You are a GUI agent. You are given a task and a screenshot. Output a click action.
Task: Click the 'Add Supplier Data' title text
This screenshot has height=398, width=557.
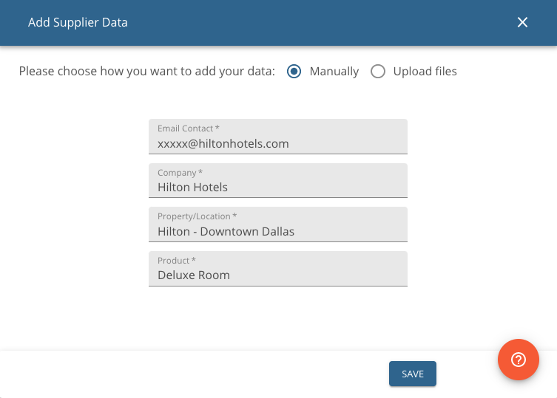coord(78,22)
